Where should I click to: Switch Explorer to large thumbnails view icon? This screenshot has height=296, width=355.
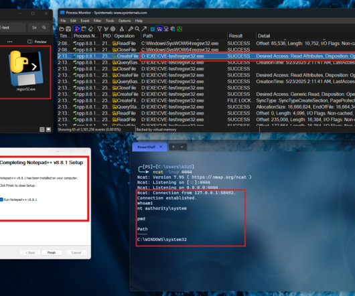[48, 129]
